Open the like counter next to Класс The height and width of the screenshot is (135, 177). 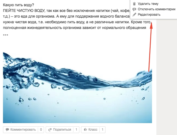103,130
